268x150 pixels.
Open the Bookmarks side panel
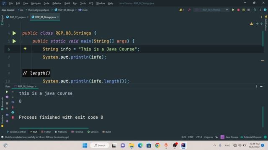tap(2, 104)
